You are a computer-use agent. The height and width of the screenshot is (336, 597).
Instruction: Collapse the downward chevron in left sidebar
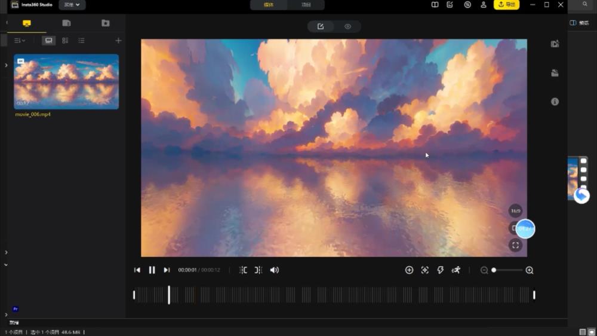[x=6, y=264]
